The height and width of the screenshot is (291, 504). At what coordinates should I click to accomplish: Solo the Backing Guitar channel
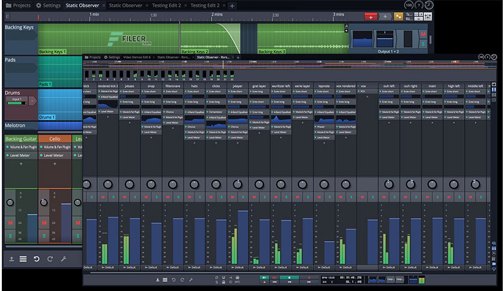pos(10,236)
